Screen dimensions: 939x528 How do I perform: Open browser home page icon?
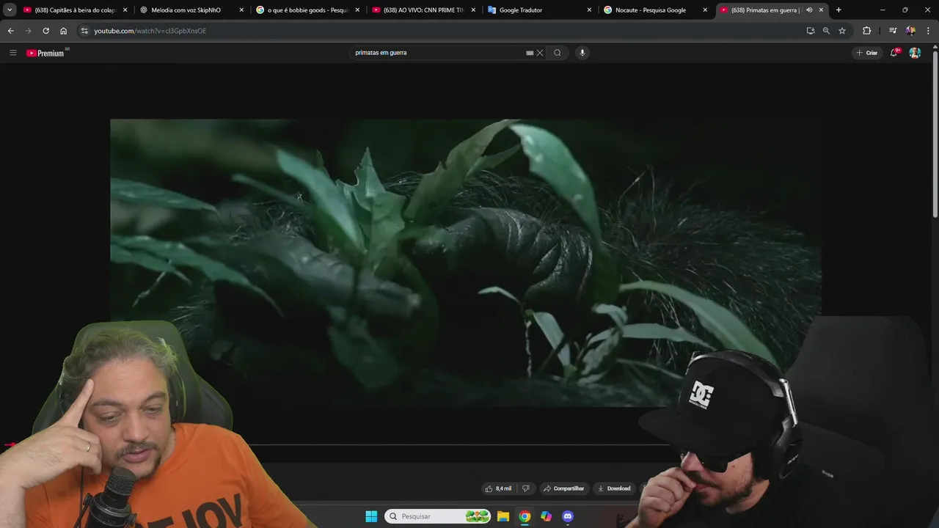(63, 31)
